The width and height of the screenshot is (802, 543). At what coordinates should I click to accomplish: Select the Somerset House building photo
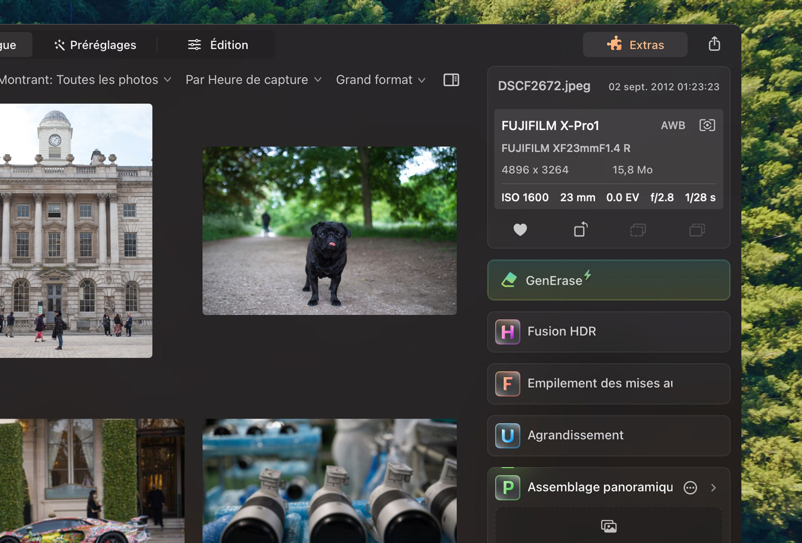(76, 231)
